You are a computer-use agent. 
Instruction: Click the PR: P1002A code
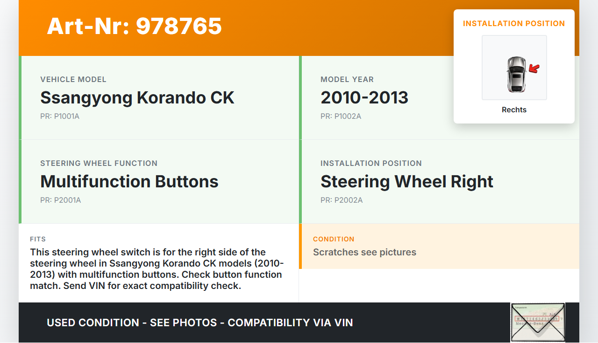coord(341,116)
